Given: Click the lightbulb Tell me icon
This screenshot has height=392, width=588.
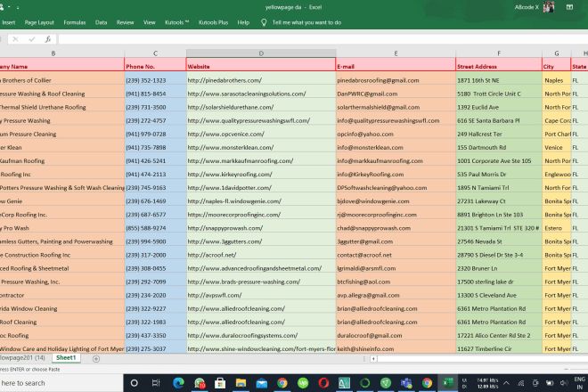Looking at the screenshot, I should pyautogui.click(x=264, y=22).
